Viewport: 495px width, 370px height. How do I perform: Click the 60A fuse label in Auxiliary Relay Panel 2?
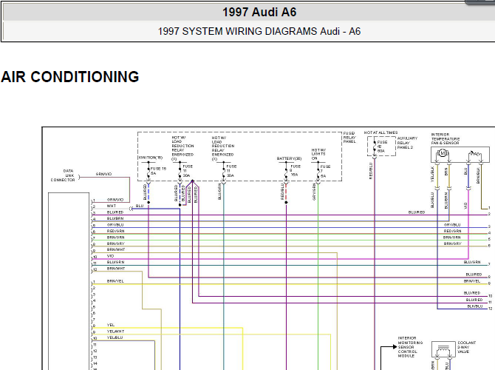(x=382, y=147)
